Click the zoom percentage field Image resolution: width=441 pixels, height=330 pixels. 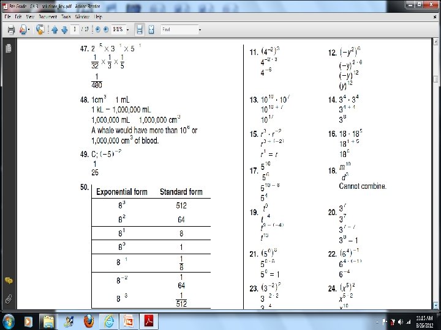[x=118, y=29]
